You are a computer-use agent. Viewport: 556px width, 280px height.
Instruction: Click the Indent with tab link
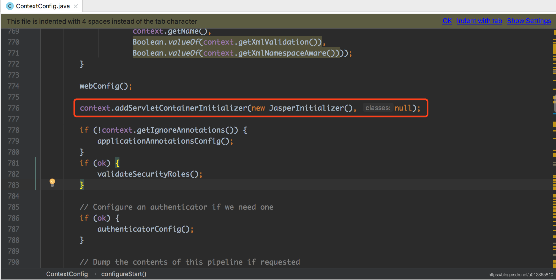click(479, 21)
